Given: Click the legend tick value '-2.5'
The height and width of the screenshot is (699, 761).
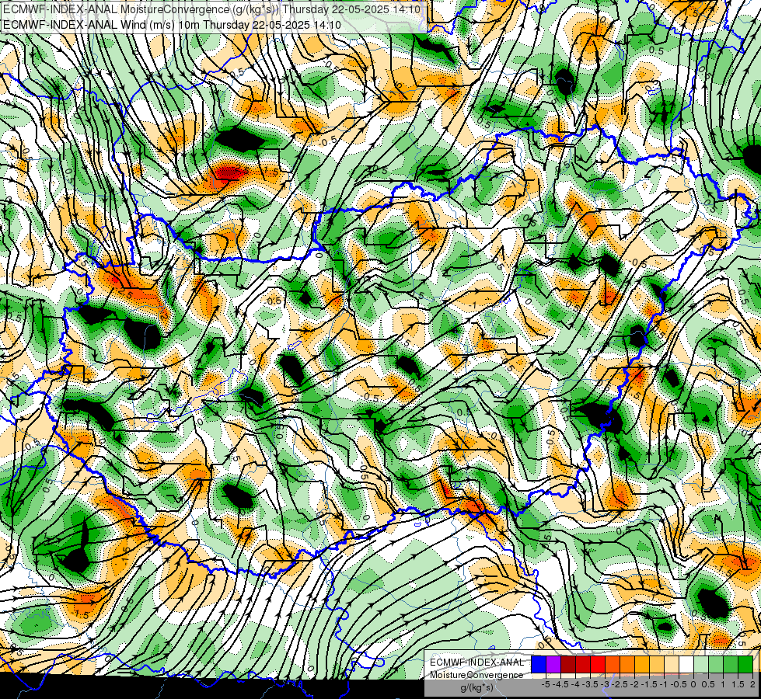Looking at the screenshot, I should click(621, 684).
